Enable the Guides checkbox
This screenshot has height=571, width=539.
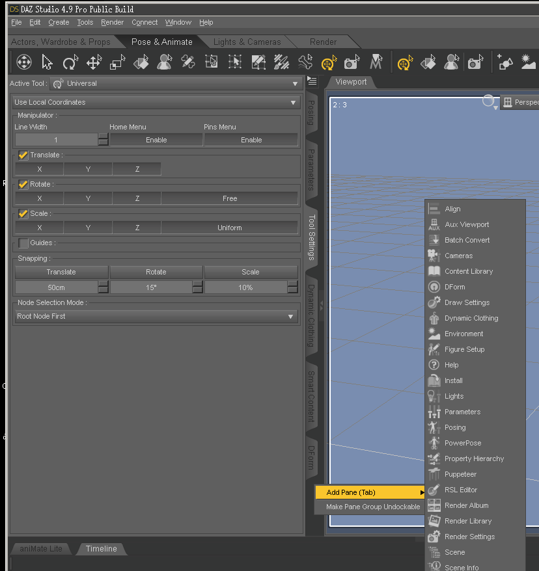click(x=23, y=243)
